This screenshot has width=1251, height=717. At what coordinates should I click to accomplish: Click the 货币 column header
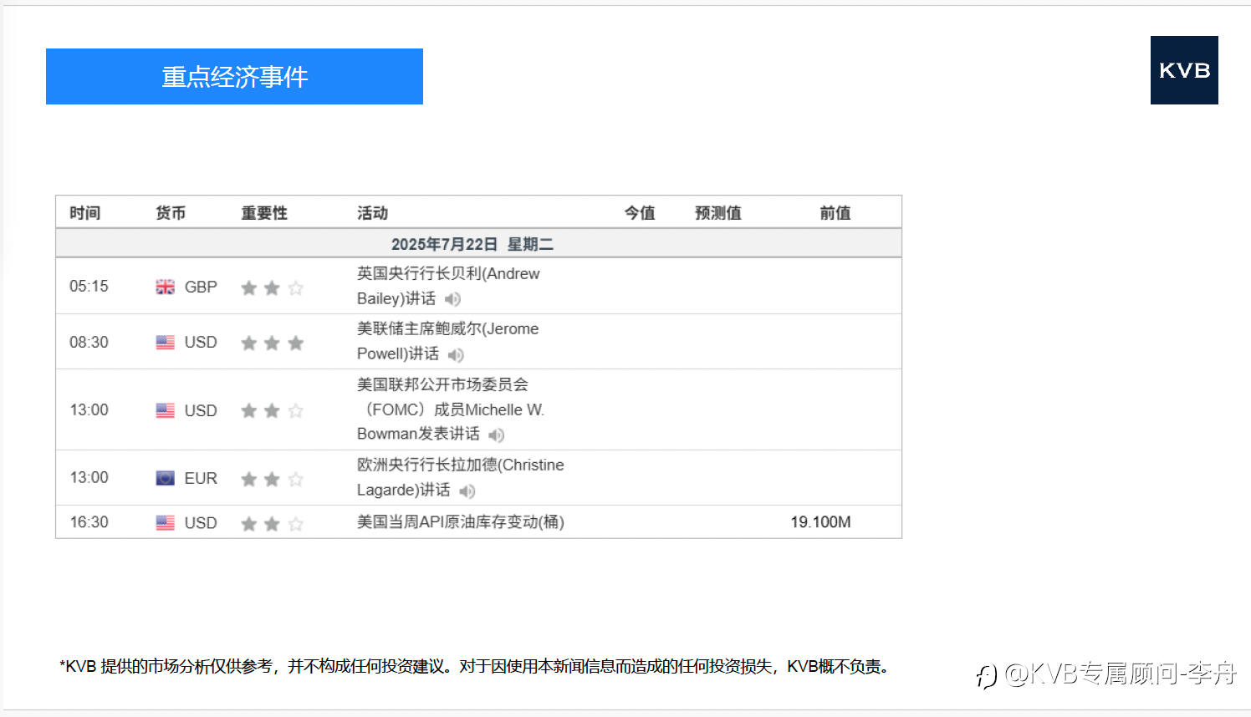point(171,213)
